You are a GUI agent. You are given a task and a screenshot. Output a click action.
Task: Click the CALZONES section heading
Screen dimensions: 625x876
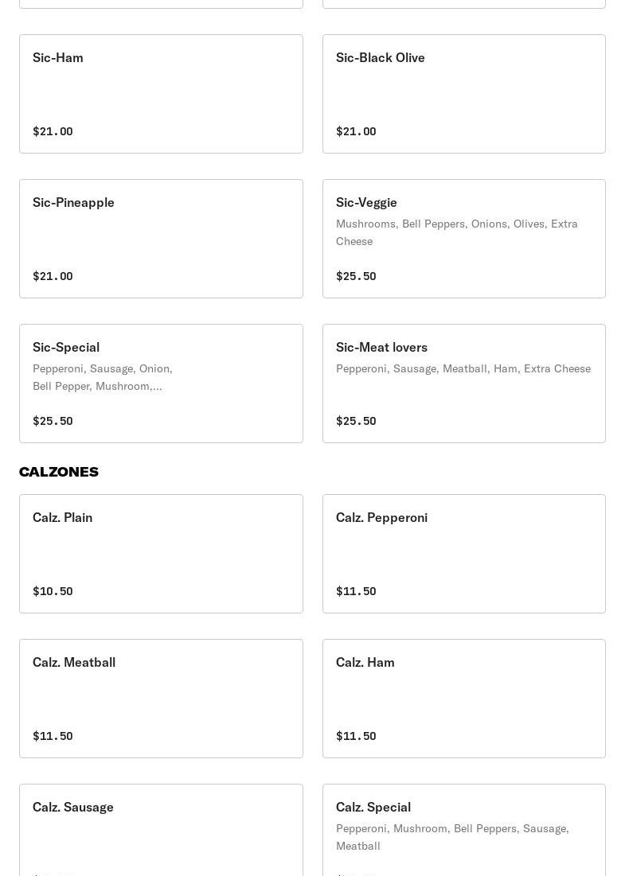point(59,472)
